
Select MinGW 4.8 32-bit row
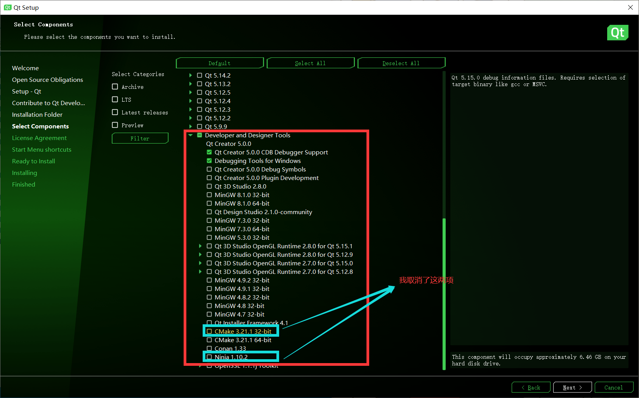pyautogui.click(x=240, y=306)
